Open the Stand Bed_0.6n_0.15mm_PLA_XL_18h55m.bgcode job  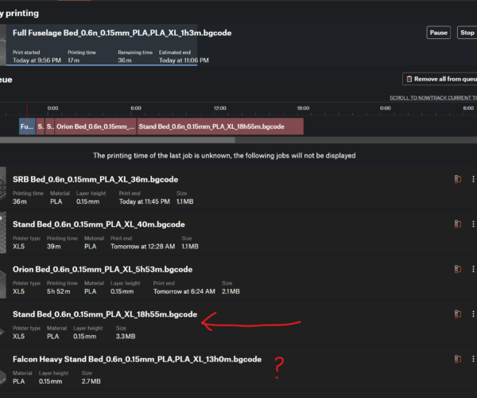(105, 314)
